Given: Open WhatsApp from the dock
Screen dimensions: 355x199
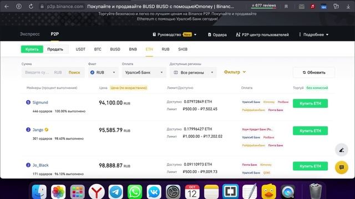Looking at the screenshot, I should (135, 192).
